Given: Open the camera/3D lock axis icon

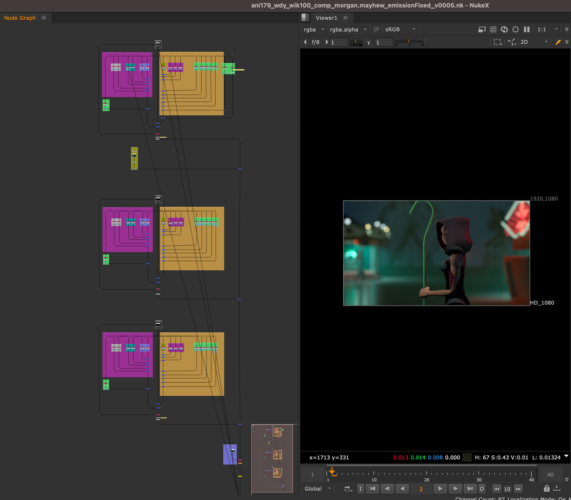Looking at the screenshot, I should pos(512,42).
